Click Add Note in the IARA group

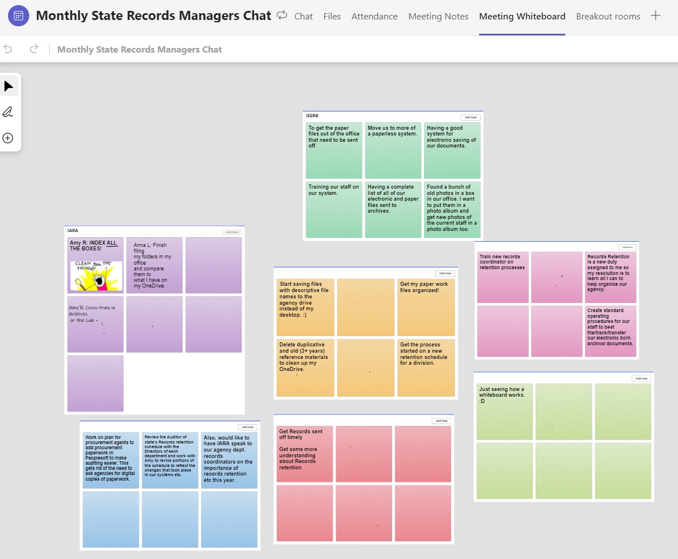click(232, 232)
